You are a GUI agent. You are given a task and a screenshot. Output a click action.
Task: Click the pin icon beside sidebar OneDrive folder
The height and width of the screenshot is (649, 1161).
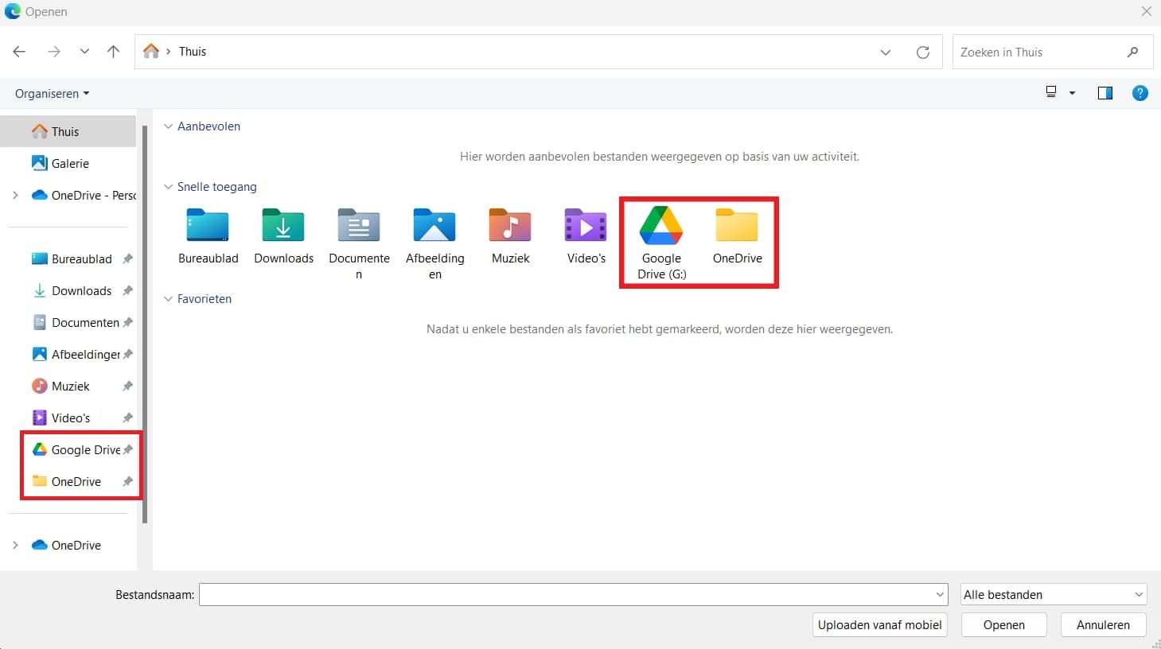127,481
